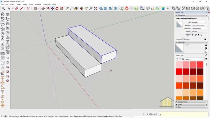Expand the Tags panel
Screen dimensions: 210x118
177,107
